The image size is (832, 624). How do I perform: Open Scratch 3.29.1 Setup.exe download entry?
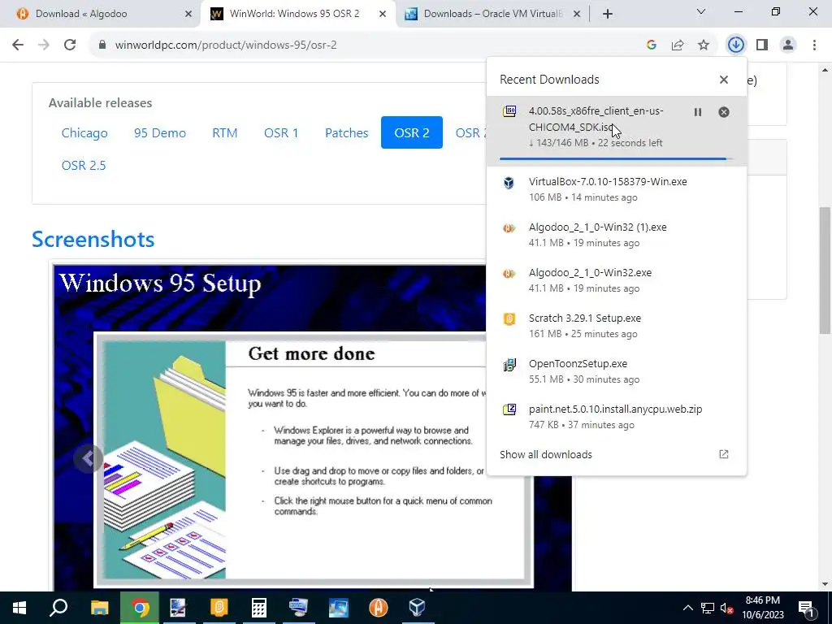[x=617, y=326]
